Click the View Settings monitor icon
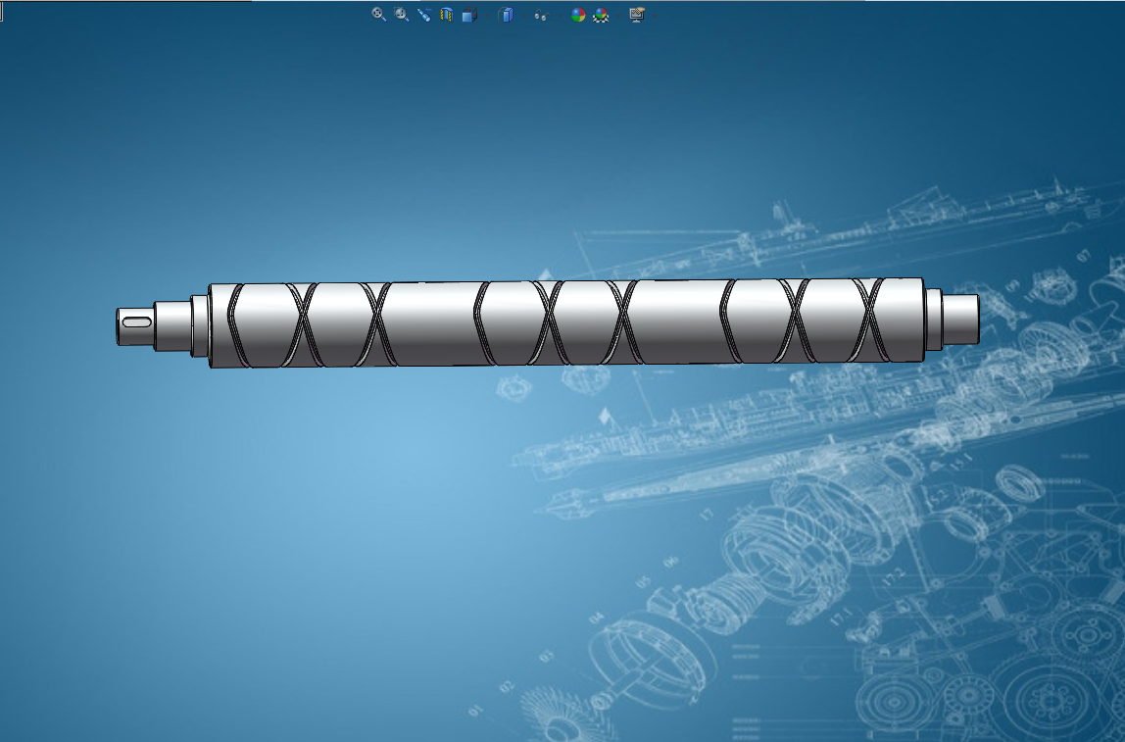1125x742 pixels. pyautogui.click(x=637, y=15)
